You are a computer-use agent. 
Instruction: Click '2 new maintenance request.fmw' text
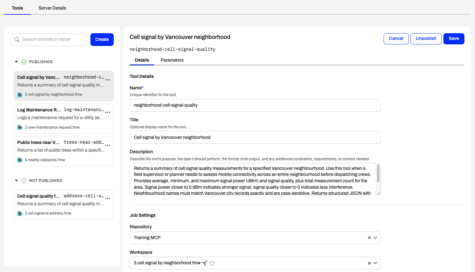[x=52, y=127]
